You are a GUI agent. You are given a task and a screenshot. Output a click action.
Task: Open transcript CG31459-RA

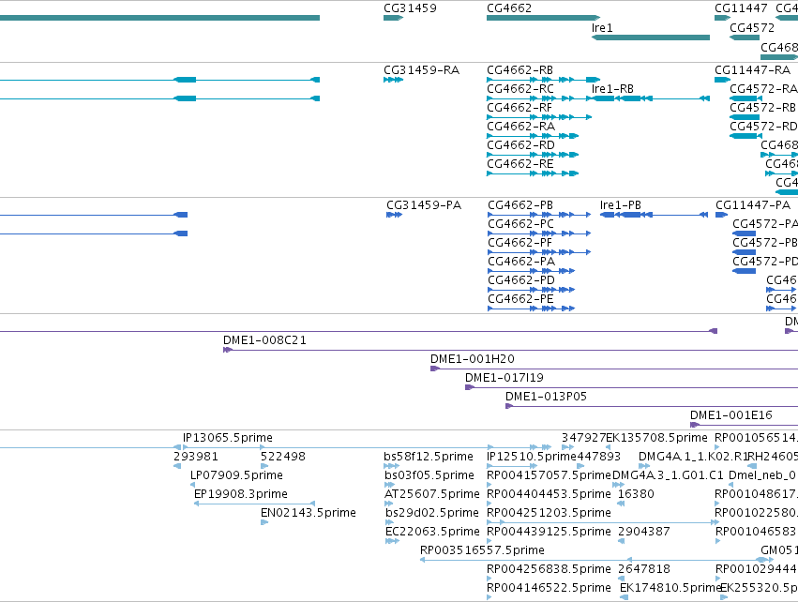[x=421, y=70]
